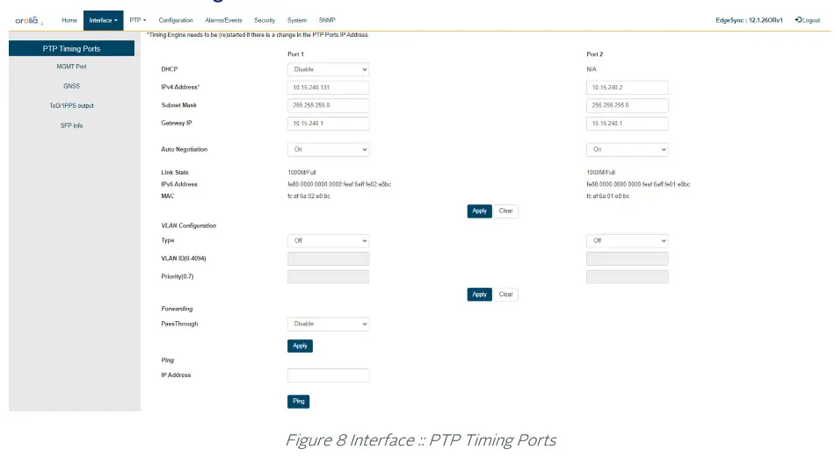Screen dimensions: 835x457
Task: Open Port 1 VLAN Type dropdown
Action: pos(328,240)
